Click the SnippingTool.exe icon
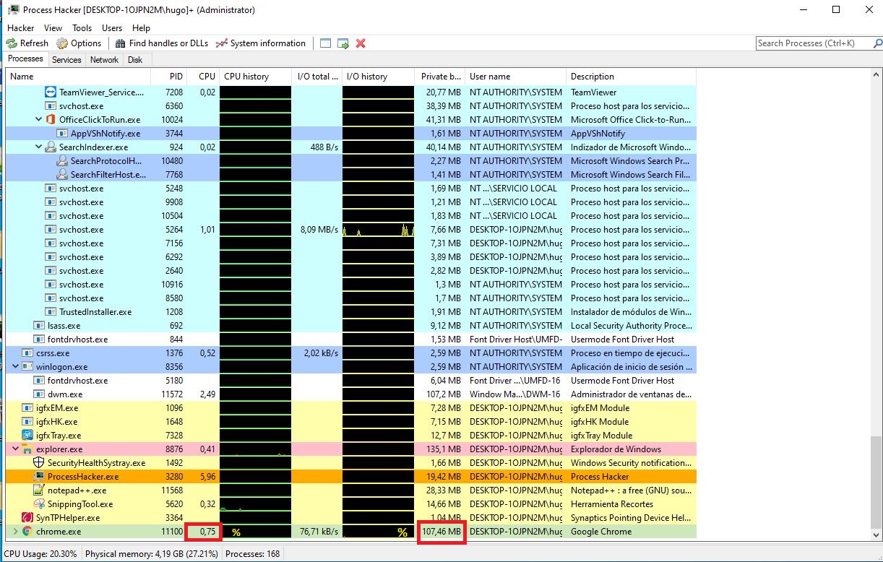The height and width of the screenshot is (562, 883). (x=39, y=504)
